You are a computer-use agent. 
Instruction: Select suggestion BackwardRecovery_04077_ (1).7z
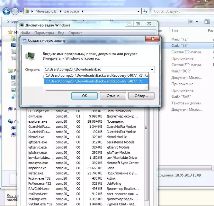coord(96,75)
